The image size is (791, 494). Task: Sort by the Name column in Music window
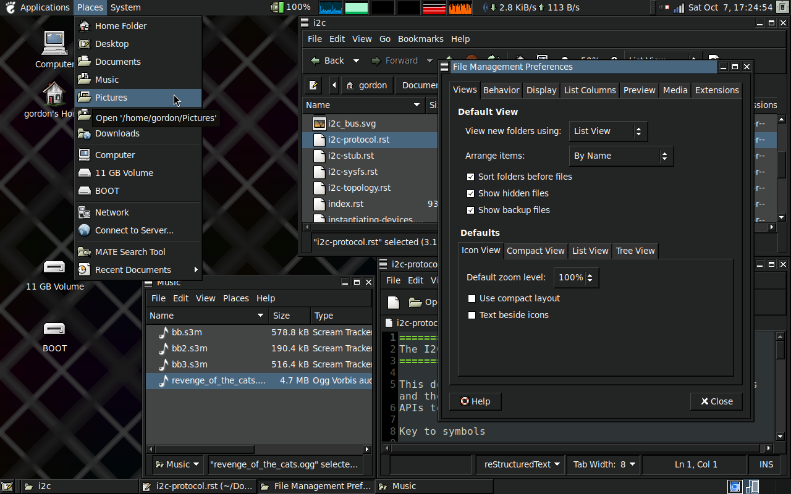208,316
